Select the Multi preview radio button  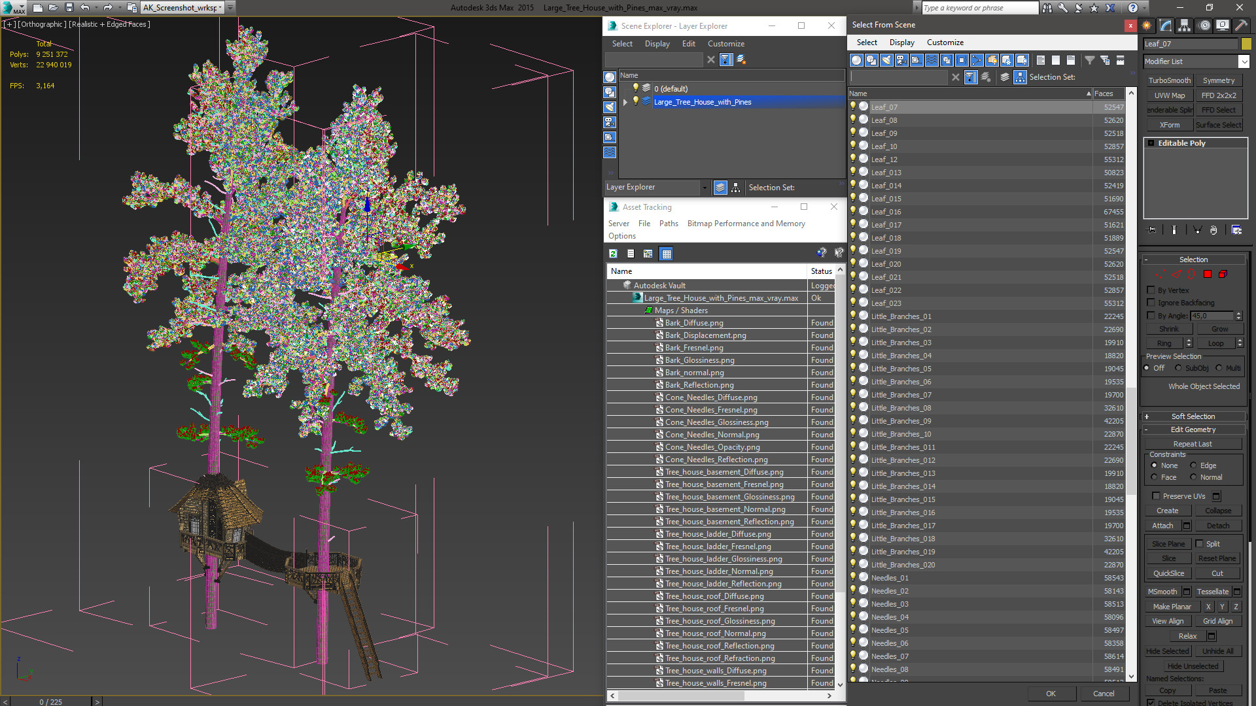(1219, 368)
